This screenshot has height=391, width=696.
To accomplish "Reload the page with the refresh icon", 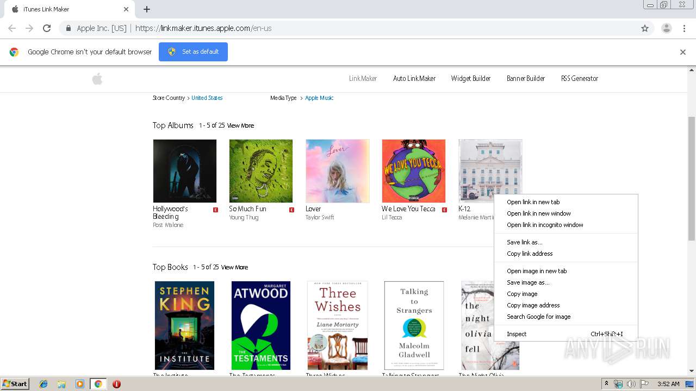I will pos(47,28).
